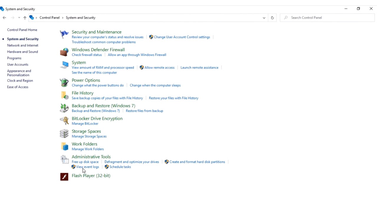377x212 pixels.
Task: Click Schedule tasks link
Action: [x=120, y=167]
